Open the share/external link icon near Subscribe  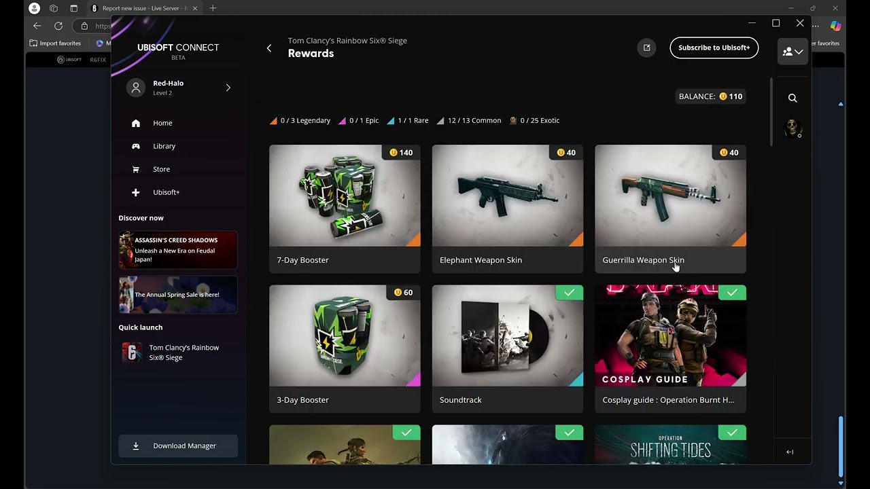(x=647, y=48)
